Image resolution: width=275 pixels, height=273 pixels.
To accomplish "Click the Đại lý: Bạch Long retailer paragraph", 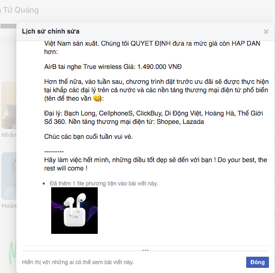I will [154, 117].
